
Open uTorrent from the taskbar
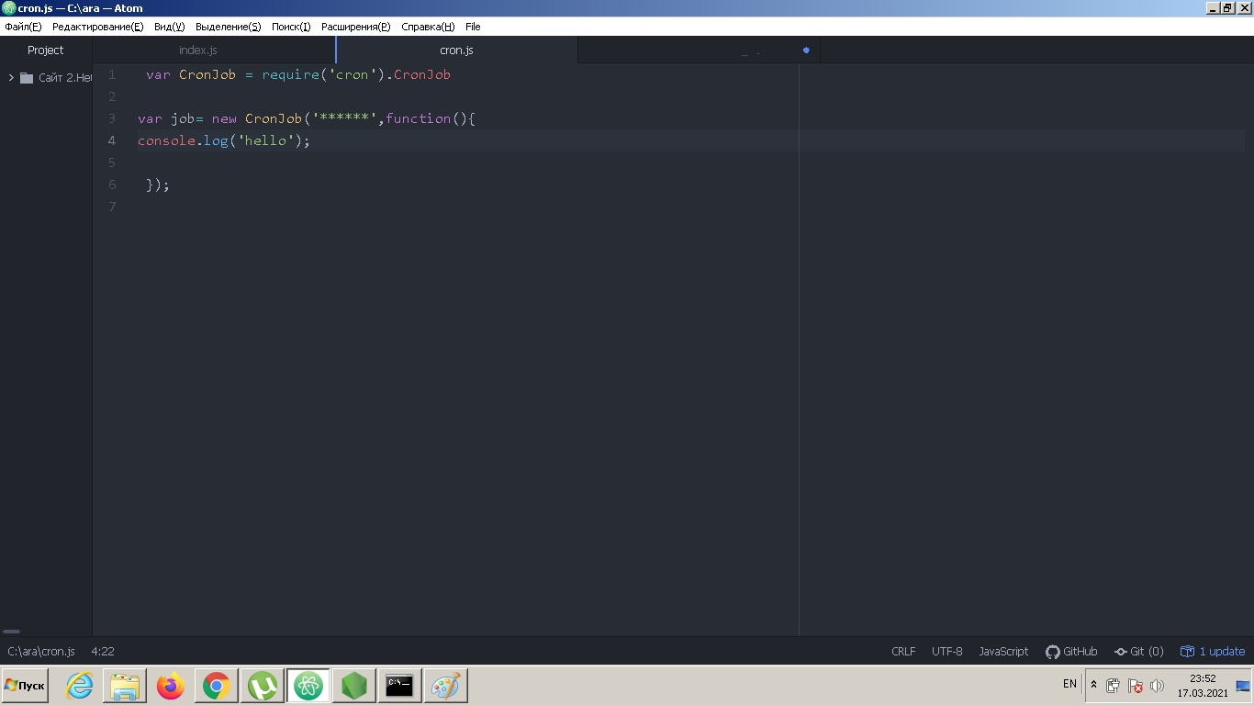tap(263, 686)
